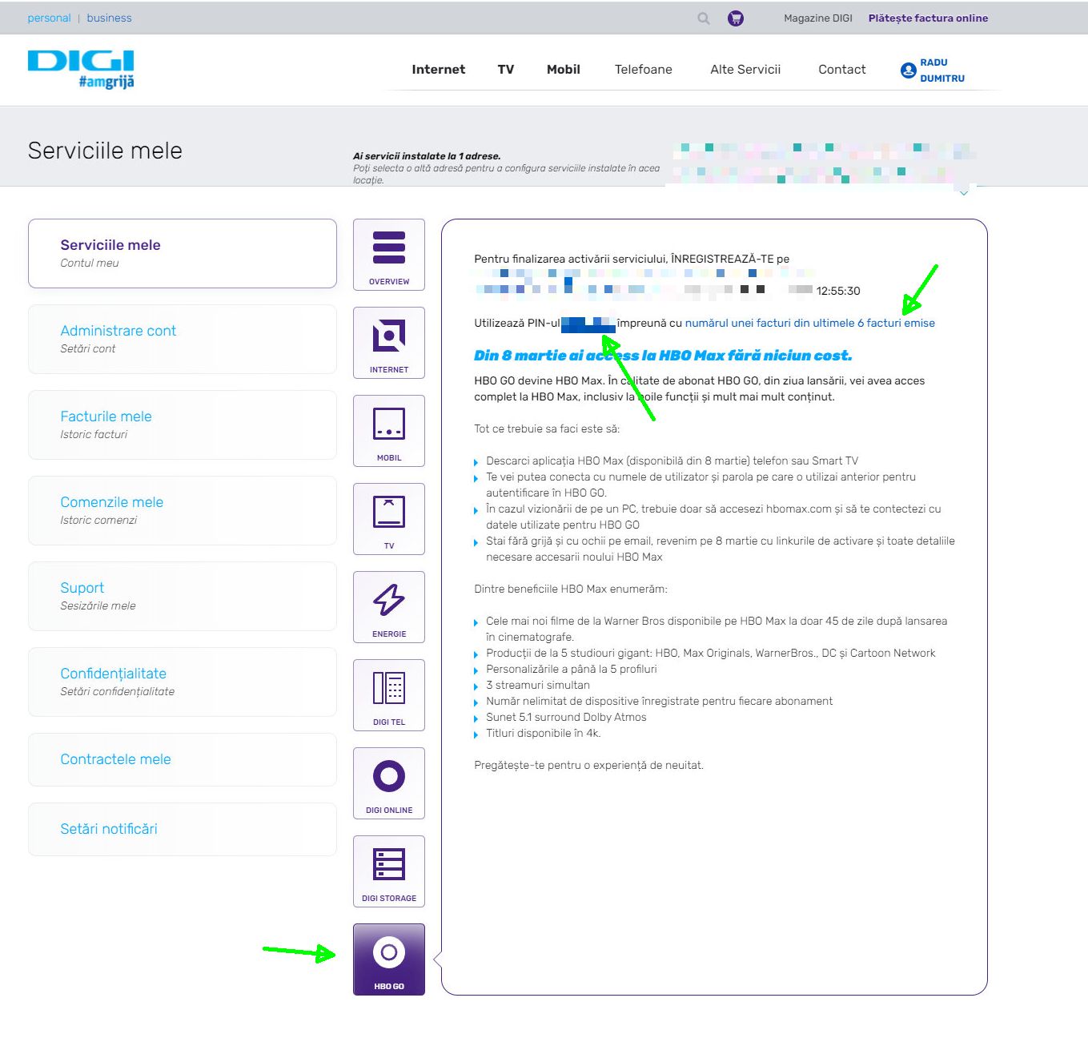Switch to business section
Image resolution: width=1088 pixels, height=1038 pixels.
click(109, 18)
